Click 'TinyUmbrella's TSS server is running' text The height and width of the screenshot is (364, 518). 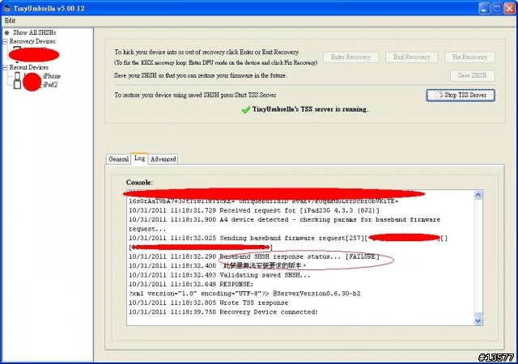click(310, 109)
